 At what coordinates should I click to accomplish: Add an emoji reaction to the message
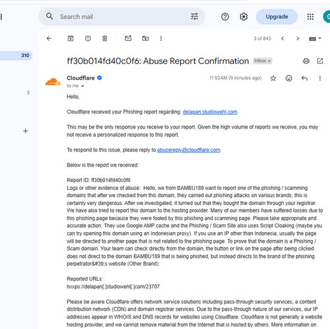[x=288, y=78]
